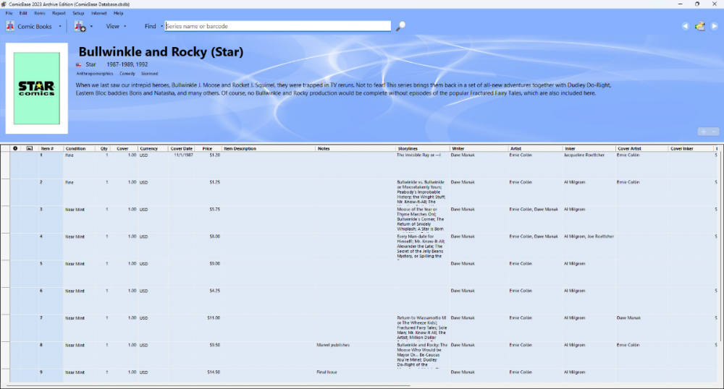The height and width of the screenshot is (389, 724).
Task: Click the Currency column header
Action: [153, 148]
